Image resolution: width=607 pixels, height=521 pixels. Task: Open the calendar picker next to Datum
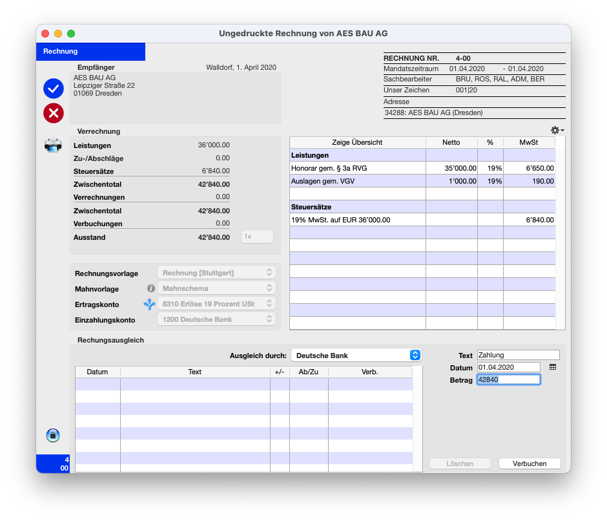click(553, 367)
